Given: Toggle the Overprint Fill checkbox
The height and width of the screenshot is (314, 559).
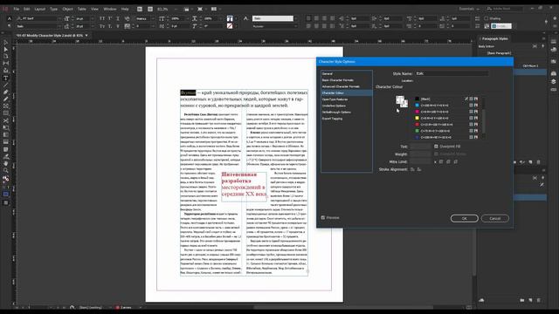Looking at the screenshot, I should [436, 147].
